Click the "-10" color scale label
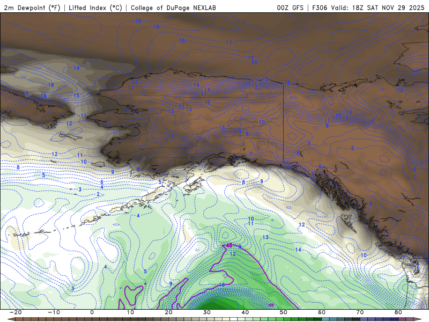This screenshot has height=322, width=429. (54, 312)
